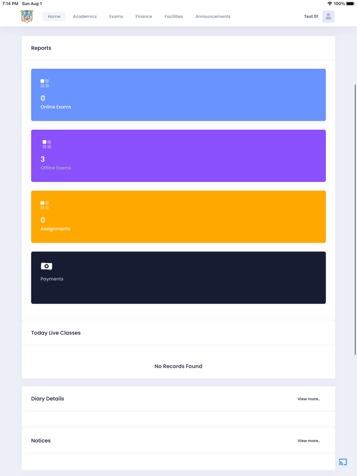Go to the Home tab

tap(54, 16)
